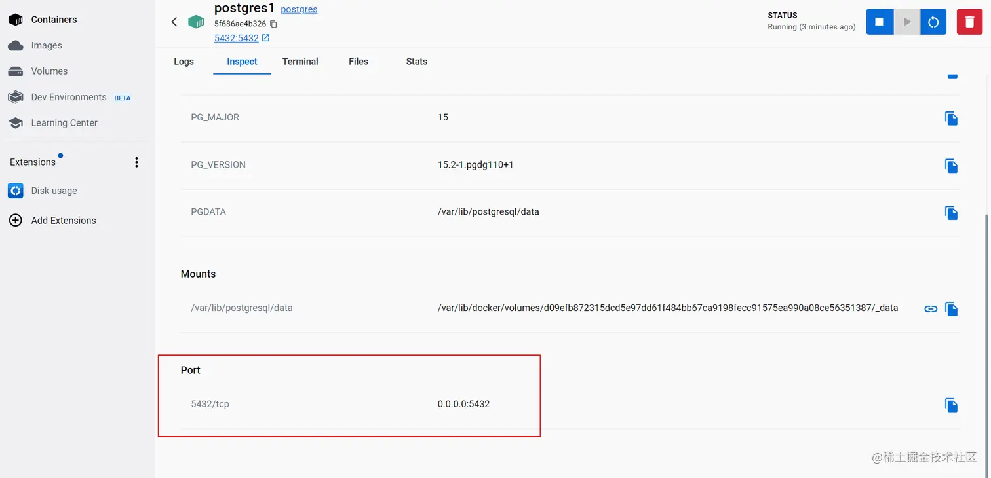Click the Volumes drive icon

tap(16, 71)
